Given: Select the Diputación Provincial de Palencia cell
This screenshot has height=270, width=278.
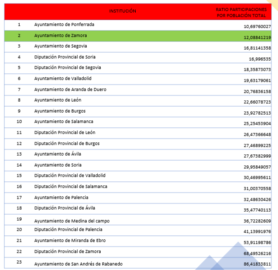Looking at the screenshot, I should [68, 229].
